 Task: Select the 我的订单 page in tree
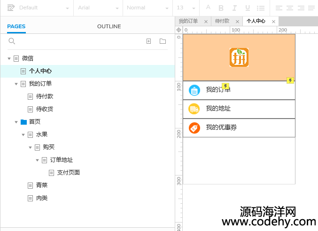coord(40,84)
